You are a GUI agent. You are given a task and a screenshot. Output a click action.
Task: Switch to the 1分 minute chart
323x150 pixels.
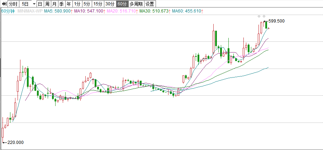pos(77,4)
